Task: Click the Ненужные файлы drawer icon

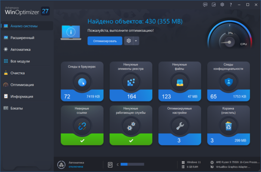Action: click(180, 83)
